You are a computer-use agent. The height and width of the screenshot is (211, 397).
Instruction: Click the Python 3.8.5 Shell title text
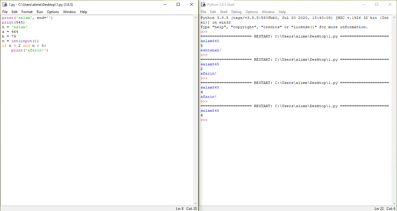221,5
